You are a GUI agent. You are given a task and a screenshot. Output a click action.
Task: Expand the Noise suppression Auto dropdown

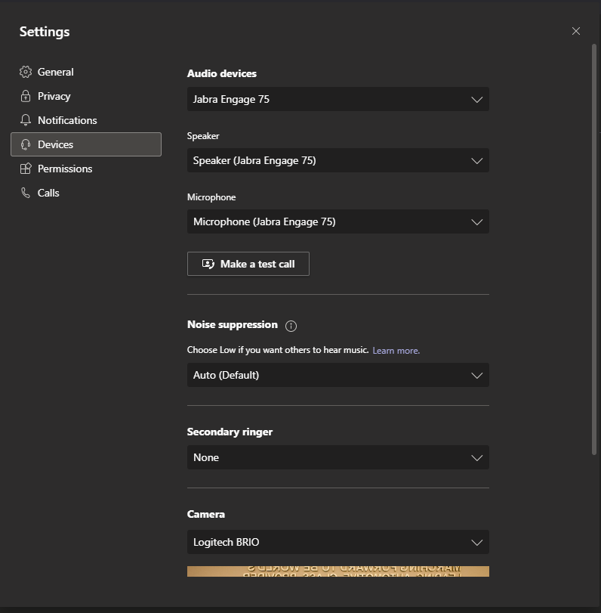(337, 375)
